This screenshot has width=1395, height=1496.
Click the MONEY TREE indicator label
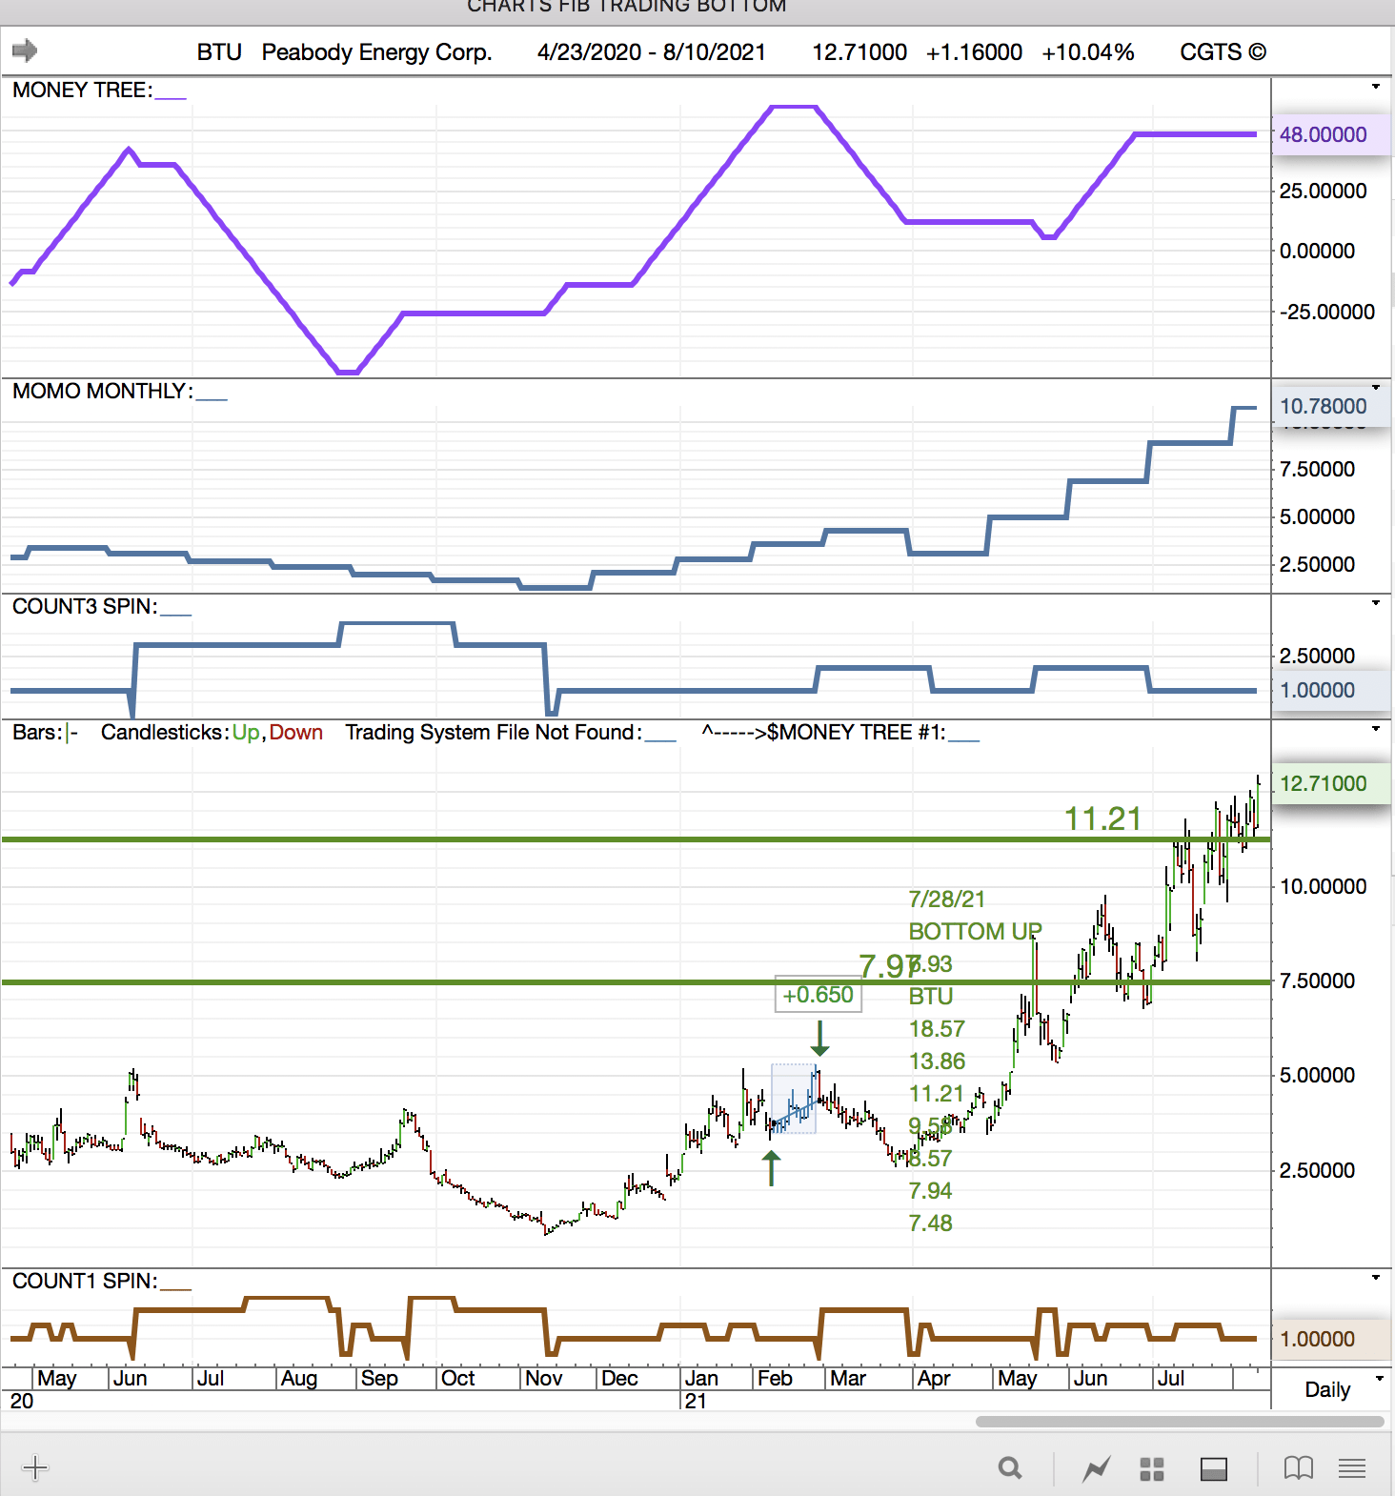(x=82, y=91)
